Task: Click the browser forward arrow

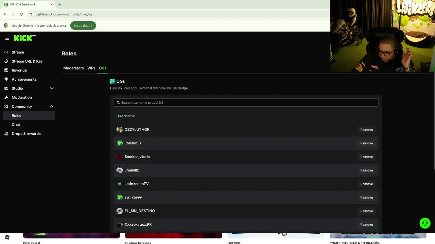Action: (x=13, y=14)
